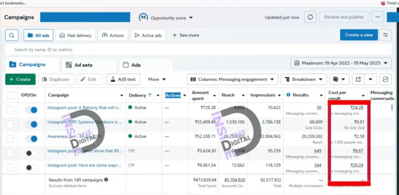Open the A/B test button
Image resolution: width=399 pixels, height=195 pixels.
[124, 79]
